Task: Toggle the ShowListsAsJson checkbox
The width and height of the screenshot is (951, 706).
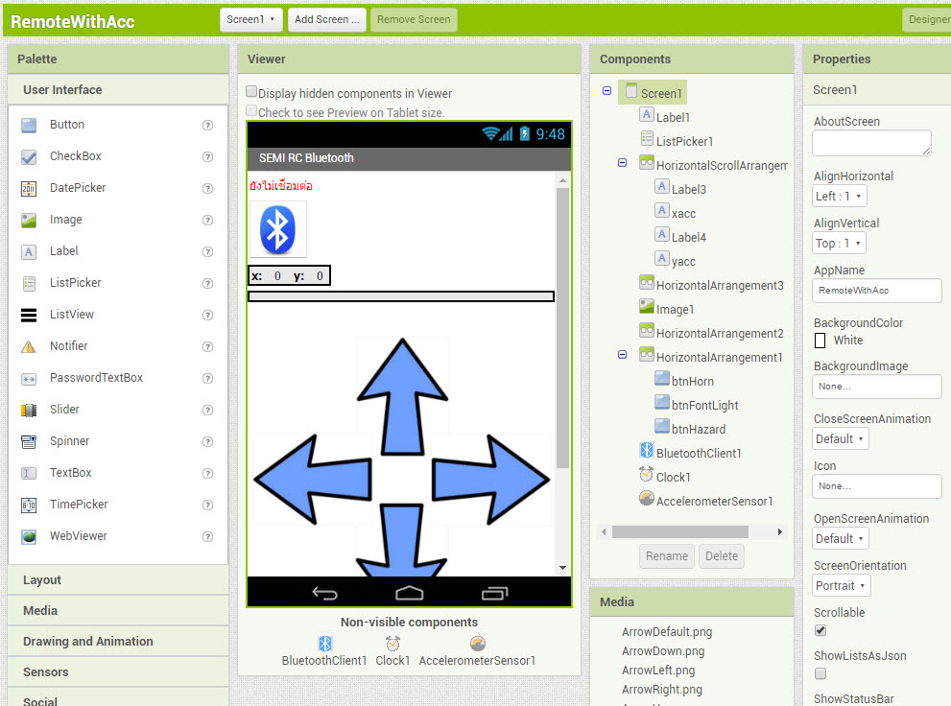Action: [x=820, y=673]
